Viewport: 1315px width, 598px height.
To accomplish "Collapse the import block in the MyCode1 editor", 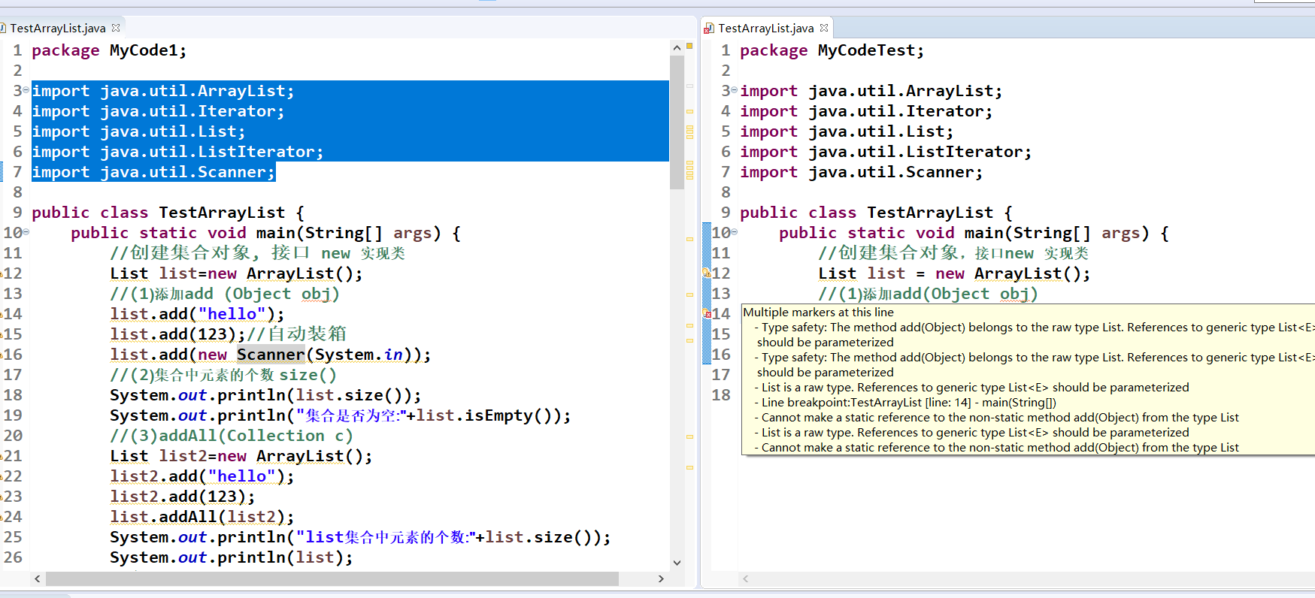I will [x=26, y=89].
